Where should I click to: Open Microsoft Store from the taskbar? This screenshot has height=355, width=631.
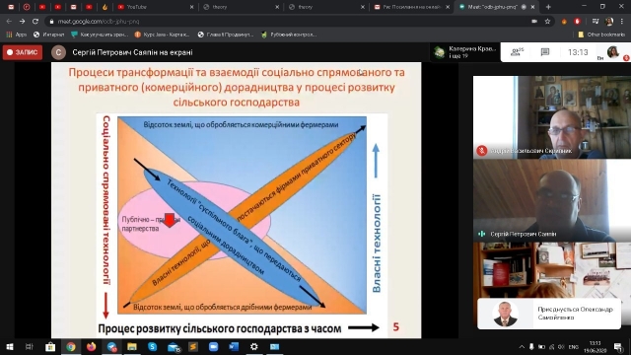tap(50, 346)
